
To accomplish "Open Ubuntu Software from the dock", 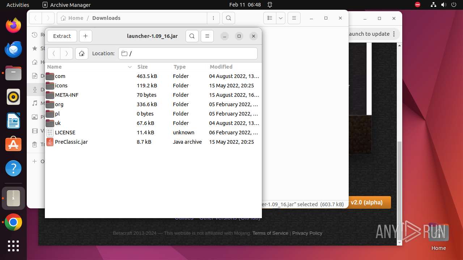I will (x=13, y=145).
